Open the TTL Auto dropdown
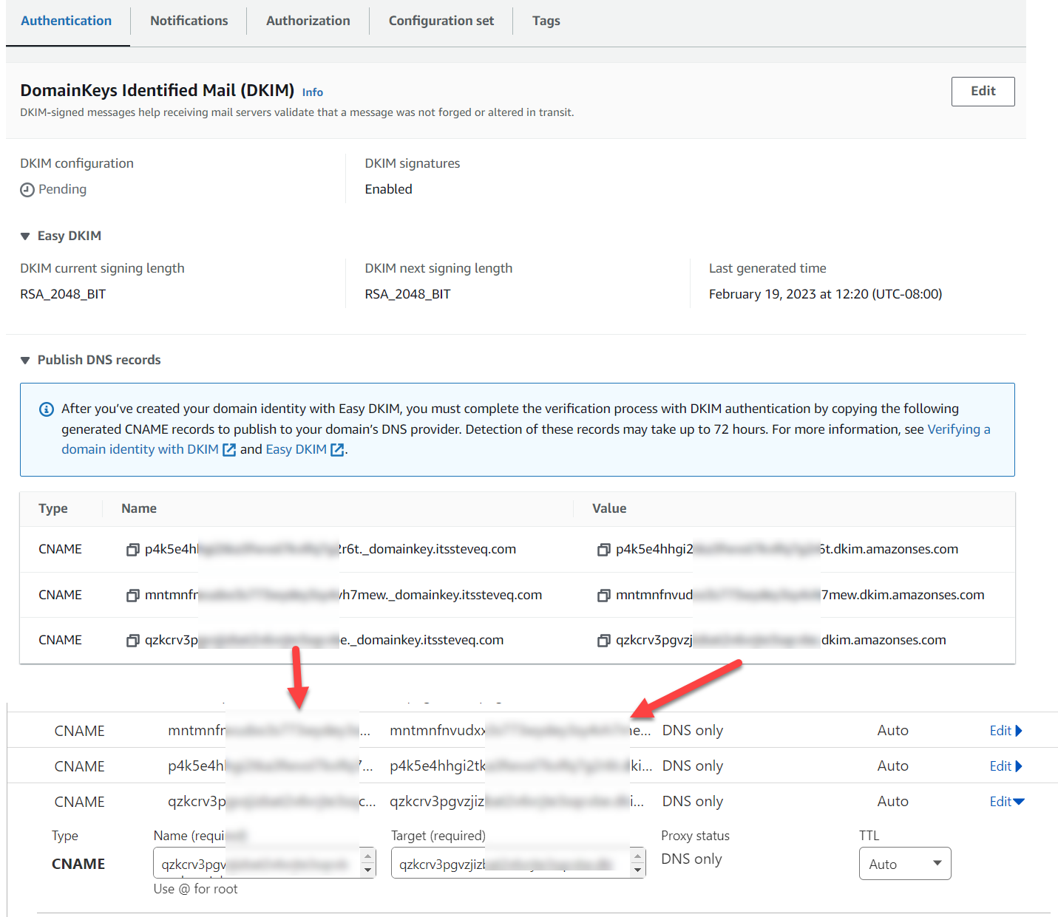The image size is (1058, 917). click(x=904, y=864)
